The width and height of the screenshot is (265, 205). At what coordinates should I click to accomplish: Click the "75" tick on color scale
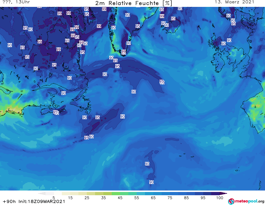(170, 198)
